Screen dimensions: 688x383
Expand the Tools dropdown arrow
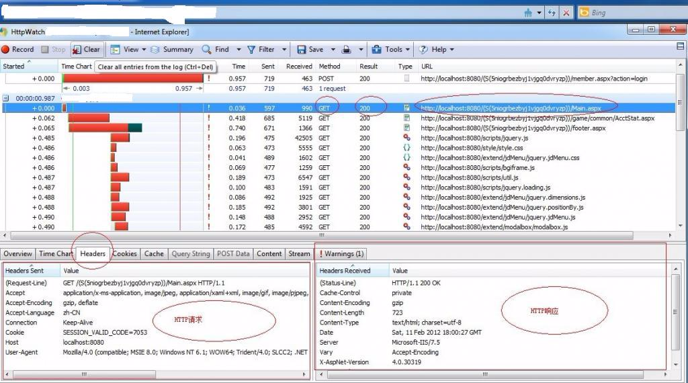[x=408, y=50]
